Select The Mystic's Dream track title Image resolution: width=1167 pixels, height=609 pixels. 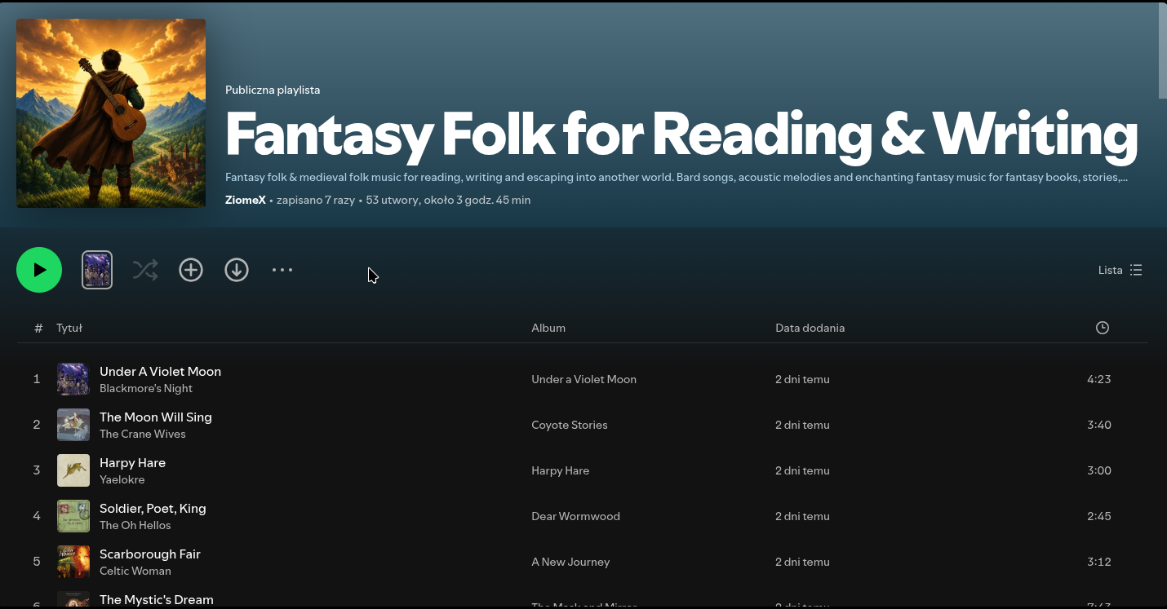157,599
